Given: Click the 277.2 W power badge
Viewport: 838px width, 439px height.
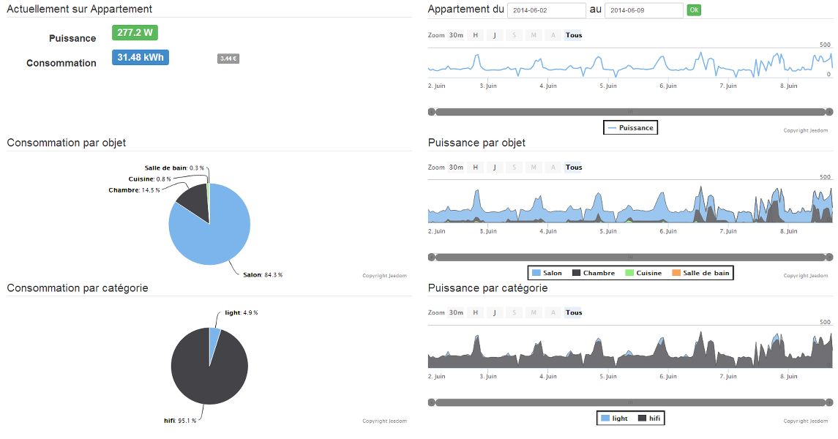Looking at the screenshot, I should (x=135, y=33).
